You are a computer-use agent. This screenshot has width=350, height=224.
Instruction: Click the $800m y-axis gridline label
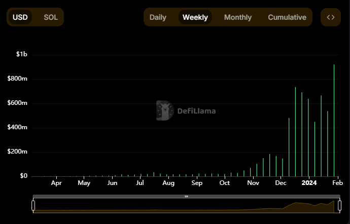click(17, 79)
